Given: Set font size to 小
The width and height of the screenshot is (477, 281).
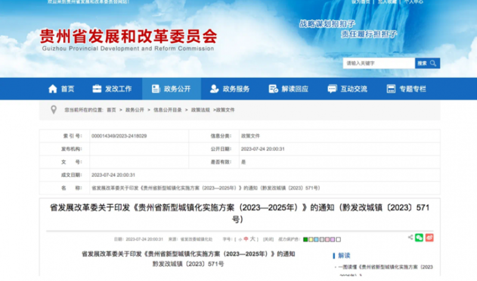Looking at the screenshot, I should pyautogui.click(x=240, y=239).
